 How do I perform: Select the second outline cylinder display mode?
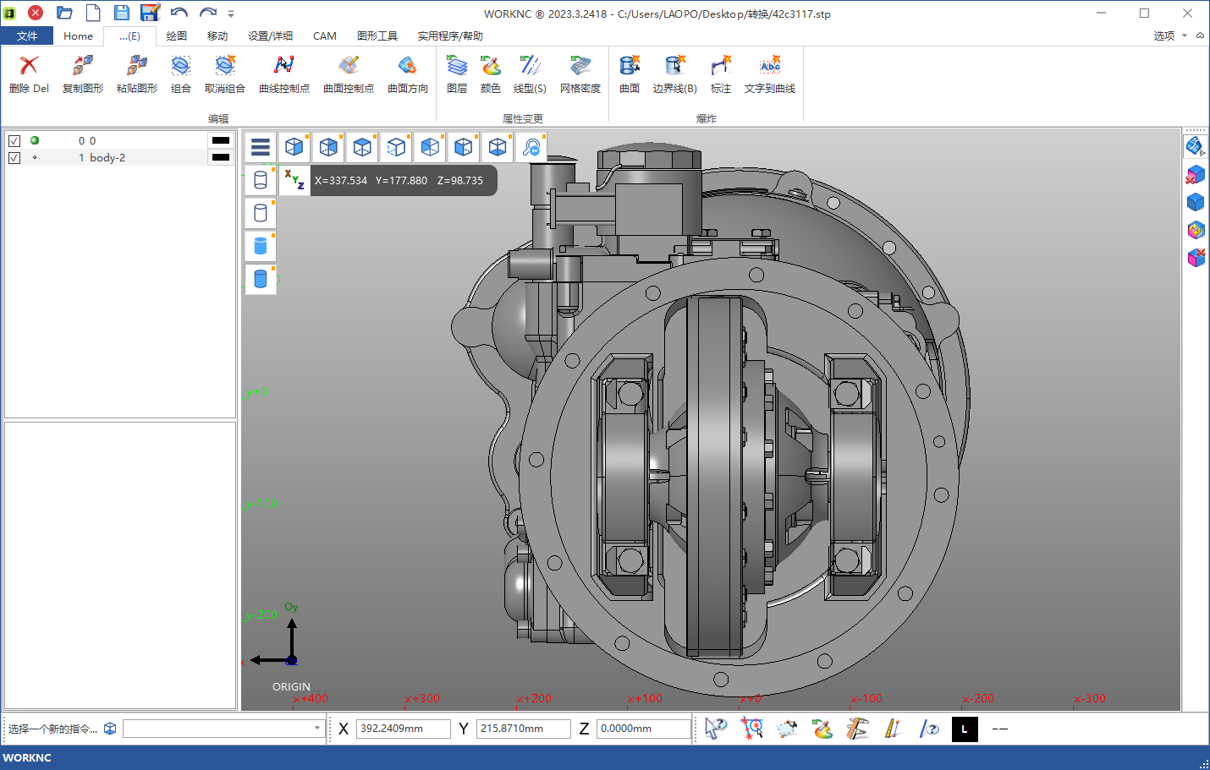[x=261, y=213]
